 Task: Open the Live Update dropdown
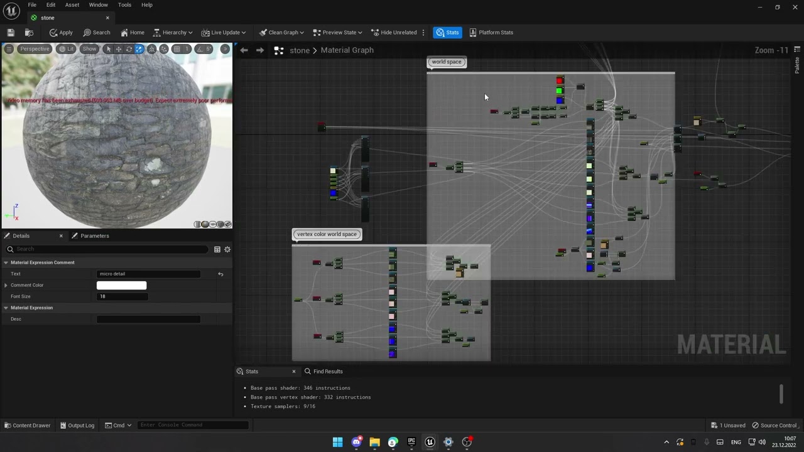pos(223,33)
